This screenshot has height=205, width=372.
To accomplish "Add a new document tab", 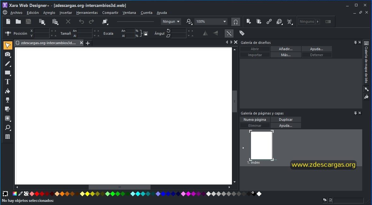I will coord(88,43).
